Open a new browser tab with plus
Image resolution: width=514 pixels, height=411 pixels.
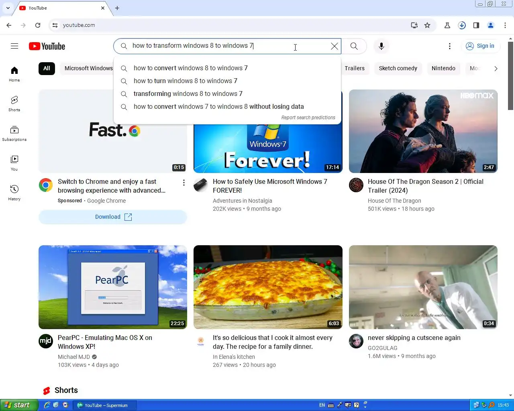(x=117, y=8)
